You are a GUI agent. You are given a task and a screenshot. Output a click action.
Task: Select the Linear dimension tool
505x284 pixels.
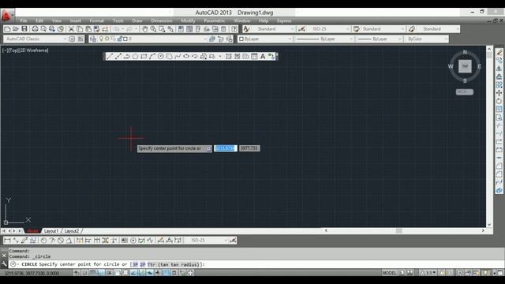tap(7, 240)
